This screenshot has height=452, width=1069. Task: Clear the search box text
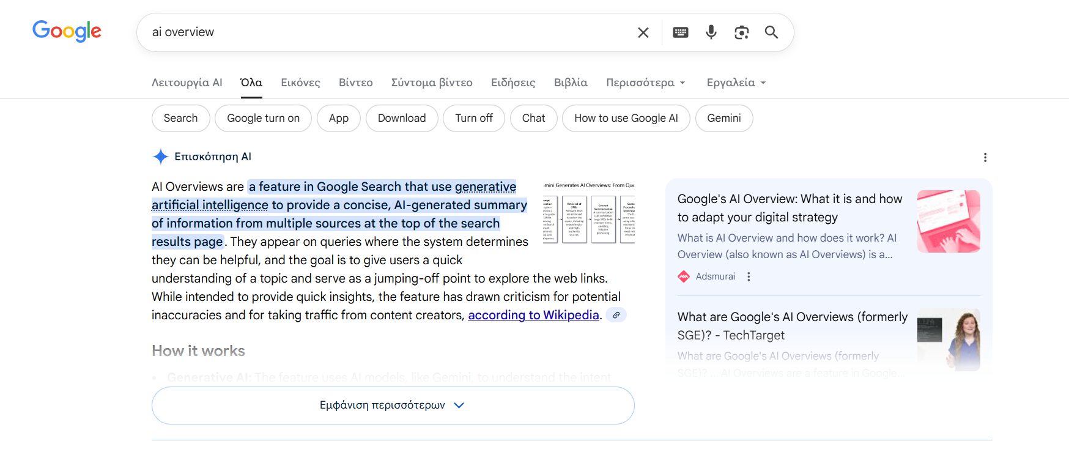point(643,32)
